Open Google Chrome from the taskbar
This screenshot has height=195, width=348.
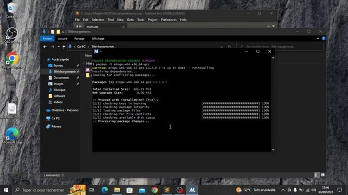tap(154, 190)
